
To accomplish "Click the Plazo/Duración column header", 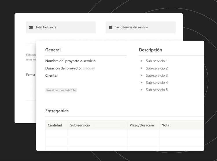I will pyautogui.click(x=142, y=125).
